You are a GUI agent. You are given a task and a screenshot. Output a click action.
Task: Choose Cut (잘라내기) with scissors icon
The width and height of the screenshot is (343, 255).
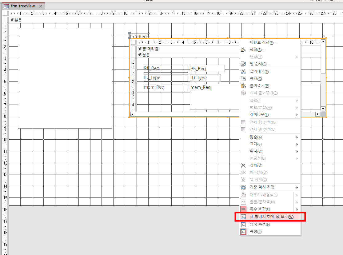(243, 72)
